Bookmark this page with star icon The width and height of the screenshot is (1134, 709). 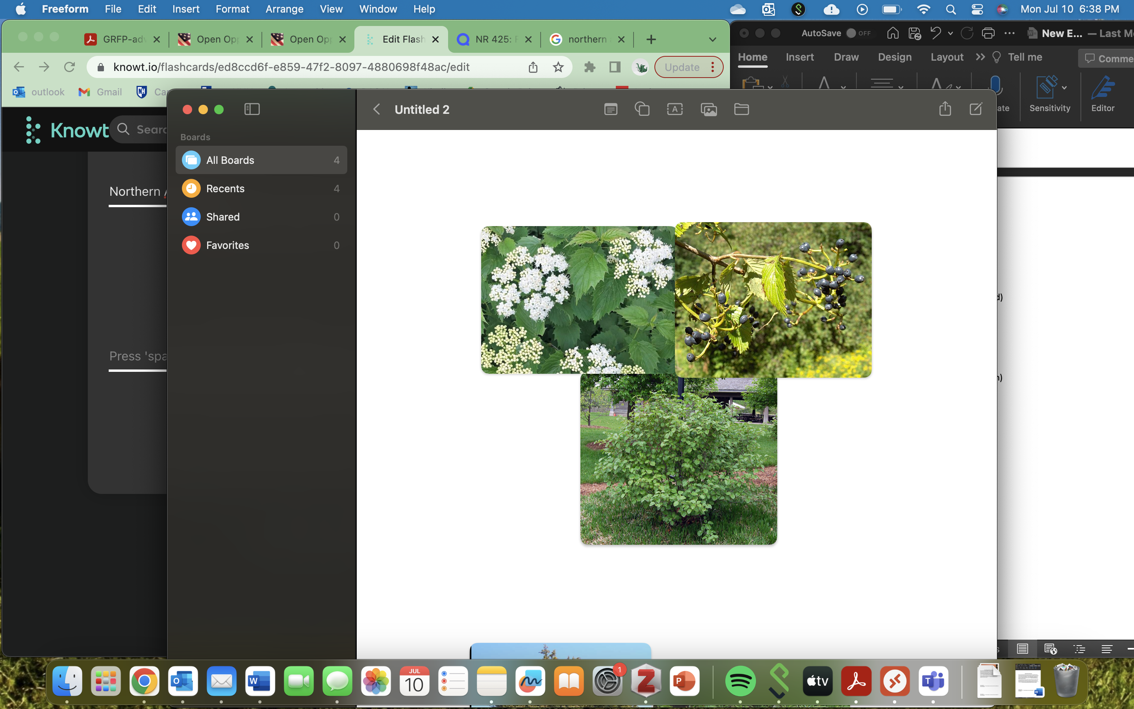[x=558, y=67]
